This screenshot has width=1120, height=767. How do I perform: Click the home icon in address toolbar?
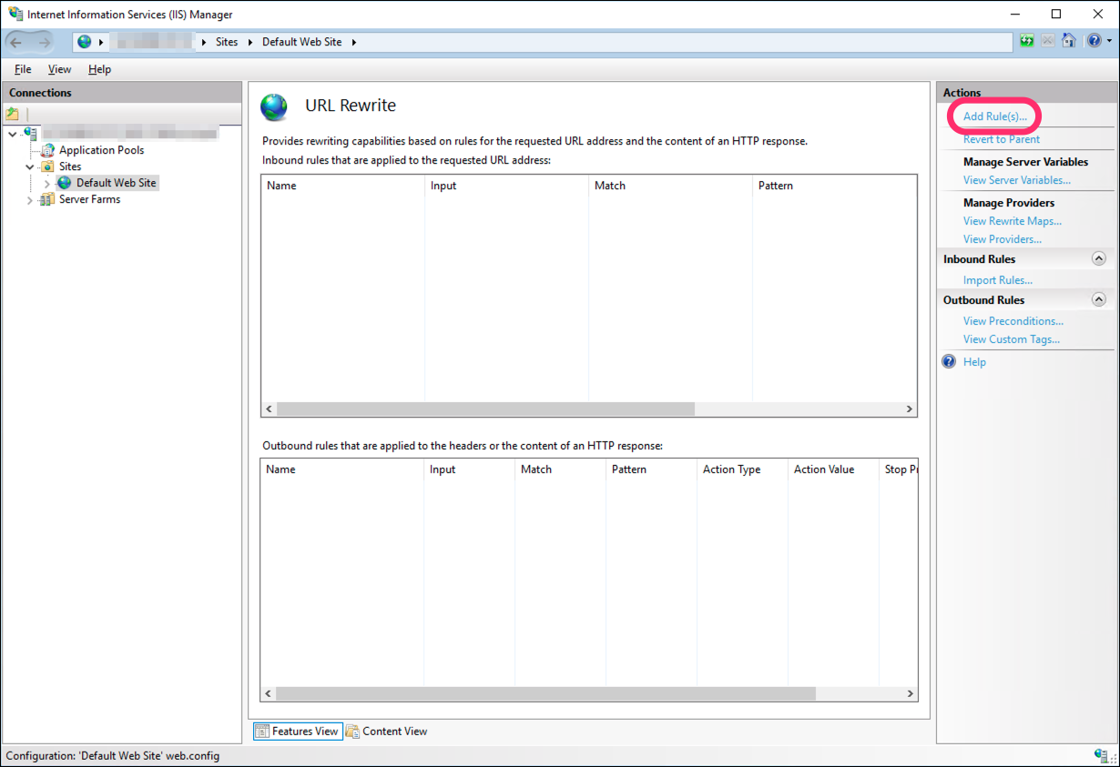click(1069, 41)
